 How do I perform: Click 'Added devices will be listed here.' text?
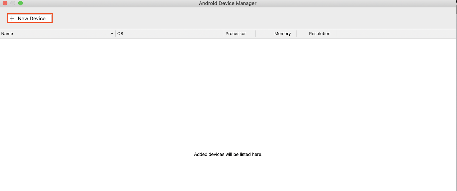(228, 154)
